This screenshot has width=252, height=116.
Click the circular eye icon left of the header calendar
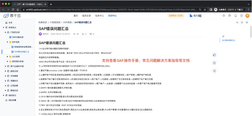tap(224, 16)
